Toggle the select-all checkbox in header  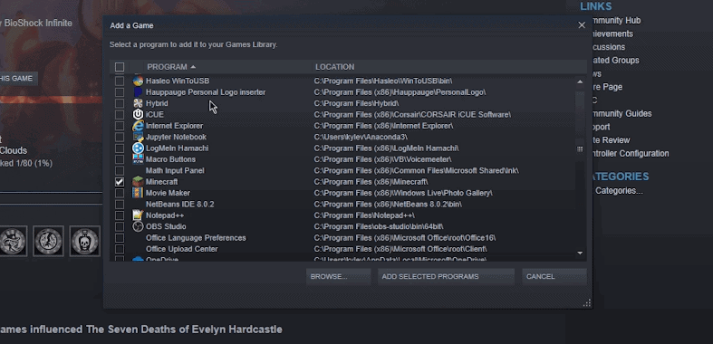pos(120,67)
